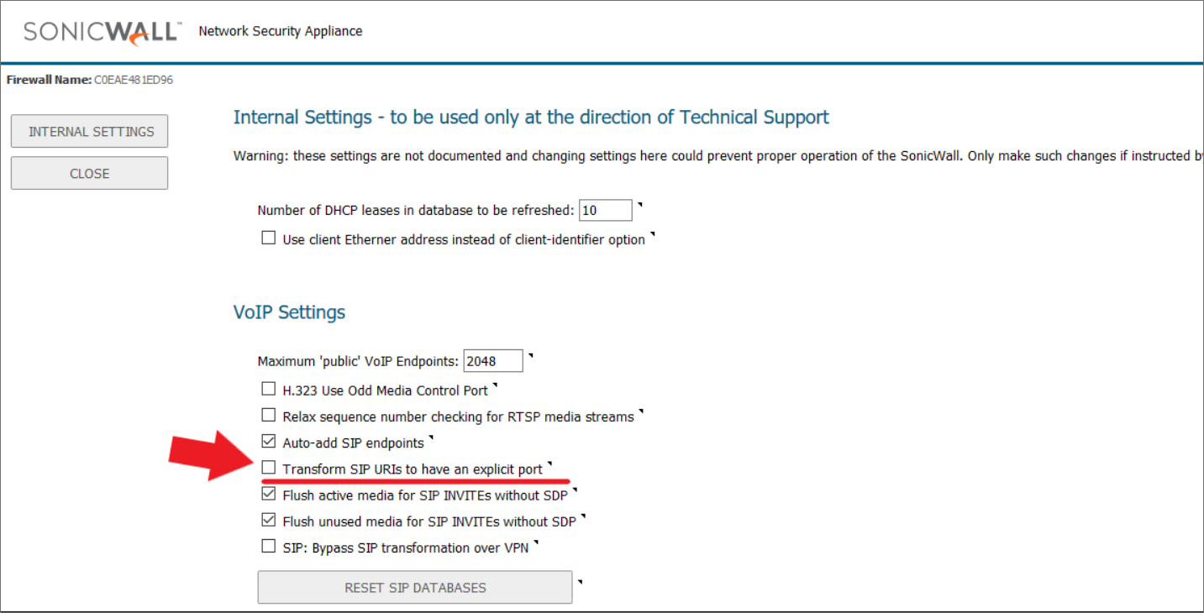The image size is (1204, 613).
Task: Enable Transform SIP URIs explicit port checkbox
Action: pyautogui.click(x=269, y=467)
